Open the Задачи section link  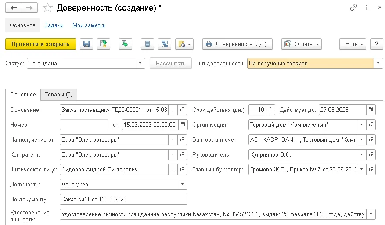(x=54, y=25)
